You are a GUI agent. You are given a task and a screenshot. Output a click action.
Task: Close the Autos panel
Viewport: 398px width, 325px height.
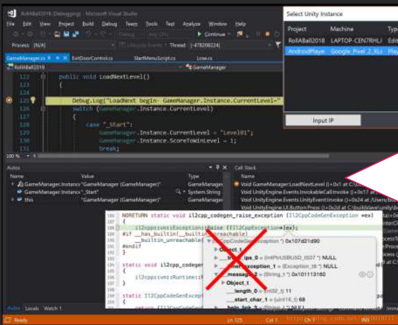point(225,167)
